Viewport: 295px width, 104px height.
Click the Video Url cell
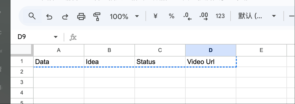[x=211, y=62]
